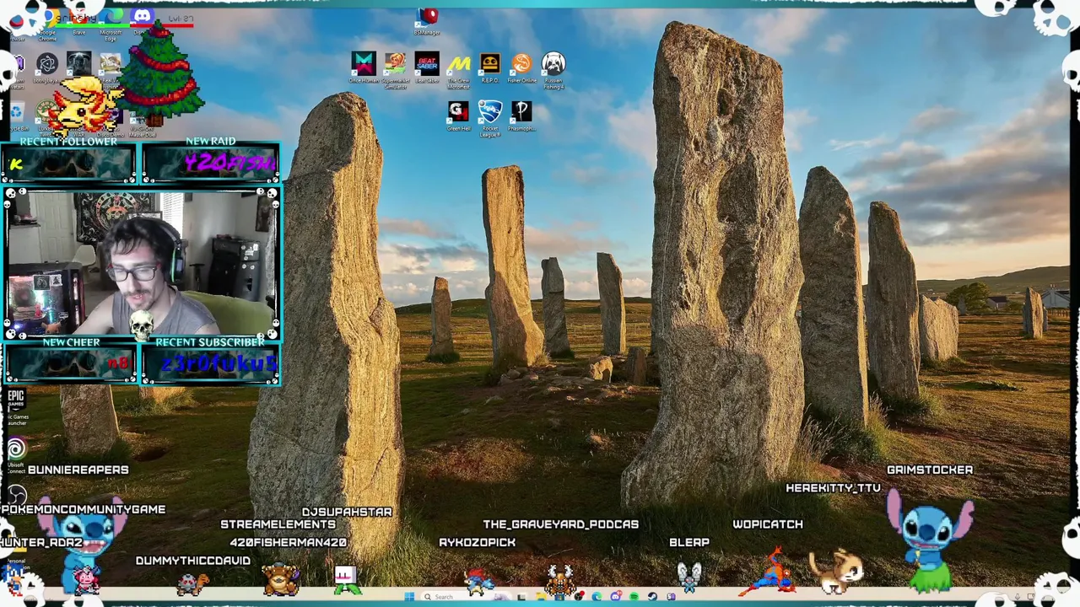Select the Skyrim helmet desktop icon
The image size is (1080, 607).
point(79,63)
